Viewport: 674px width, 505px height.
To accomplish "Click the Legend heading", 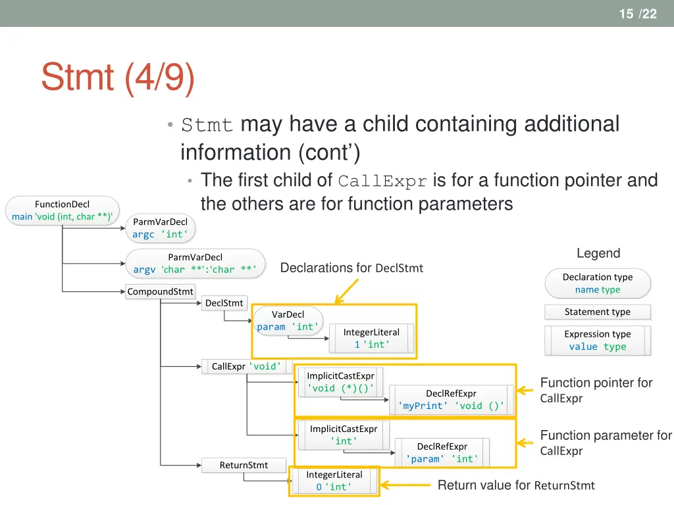I will click(x=598, y=253).
